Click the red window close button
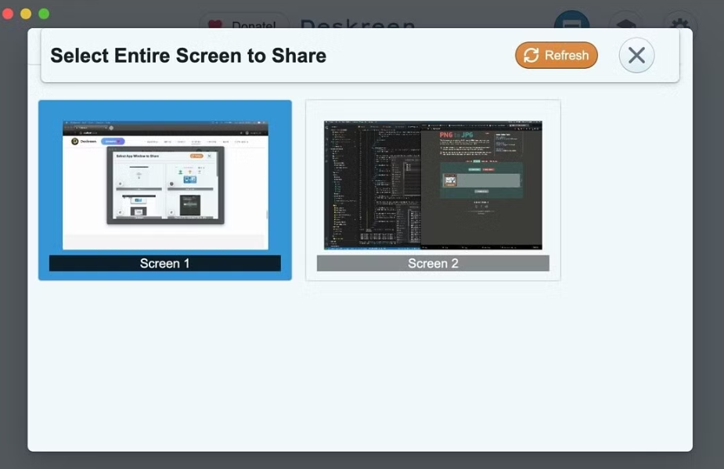This screenshot has width=724, height=469. (x=7, y=14)
